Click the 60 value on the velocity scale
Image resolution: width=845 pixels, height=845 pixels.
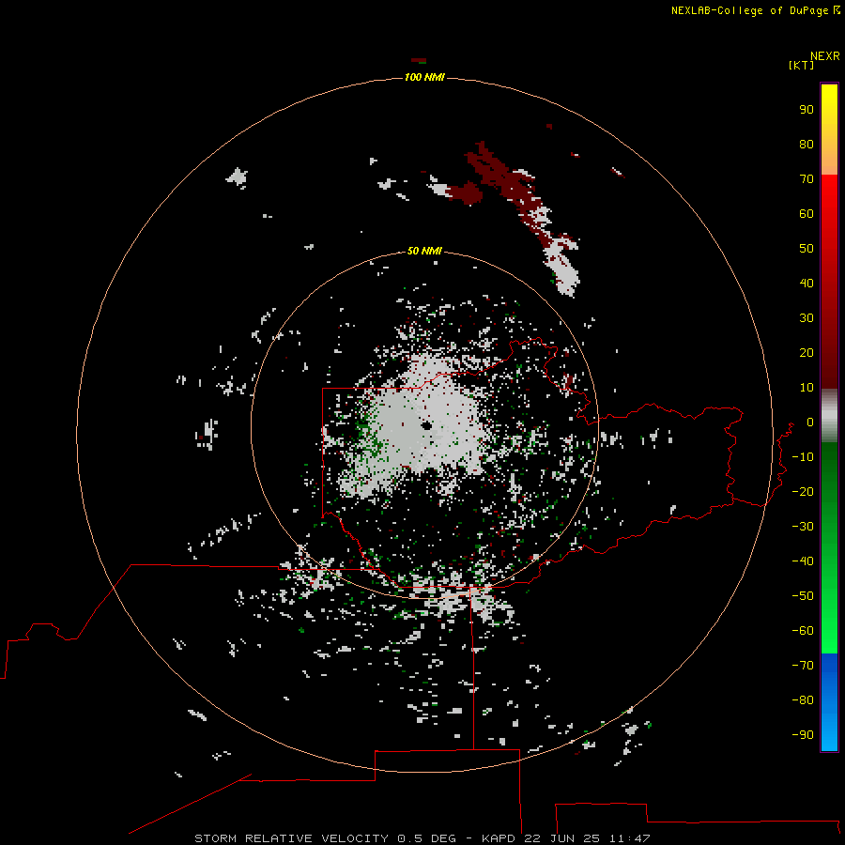807,214
